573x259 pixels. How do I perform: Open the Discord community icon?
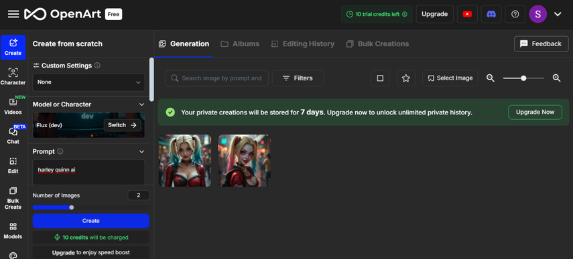tap(491, 14)
